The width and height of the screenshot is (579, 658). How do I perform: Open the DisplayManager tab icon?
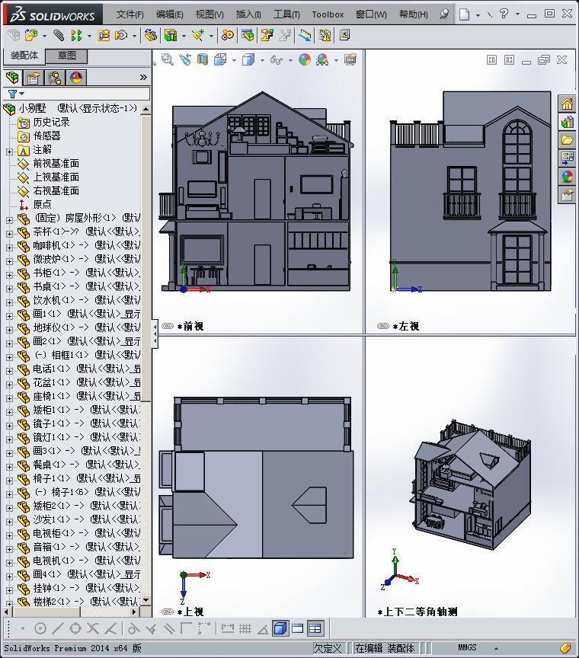coord(76,78)
